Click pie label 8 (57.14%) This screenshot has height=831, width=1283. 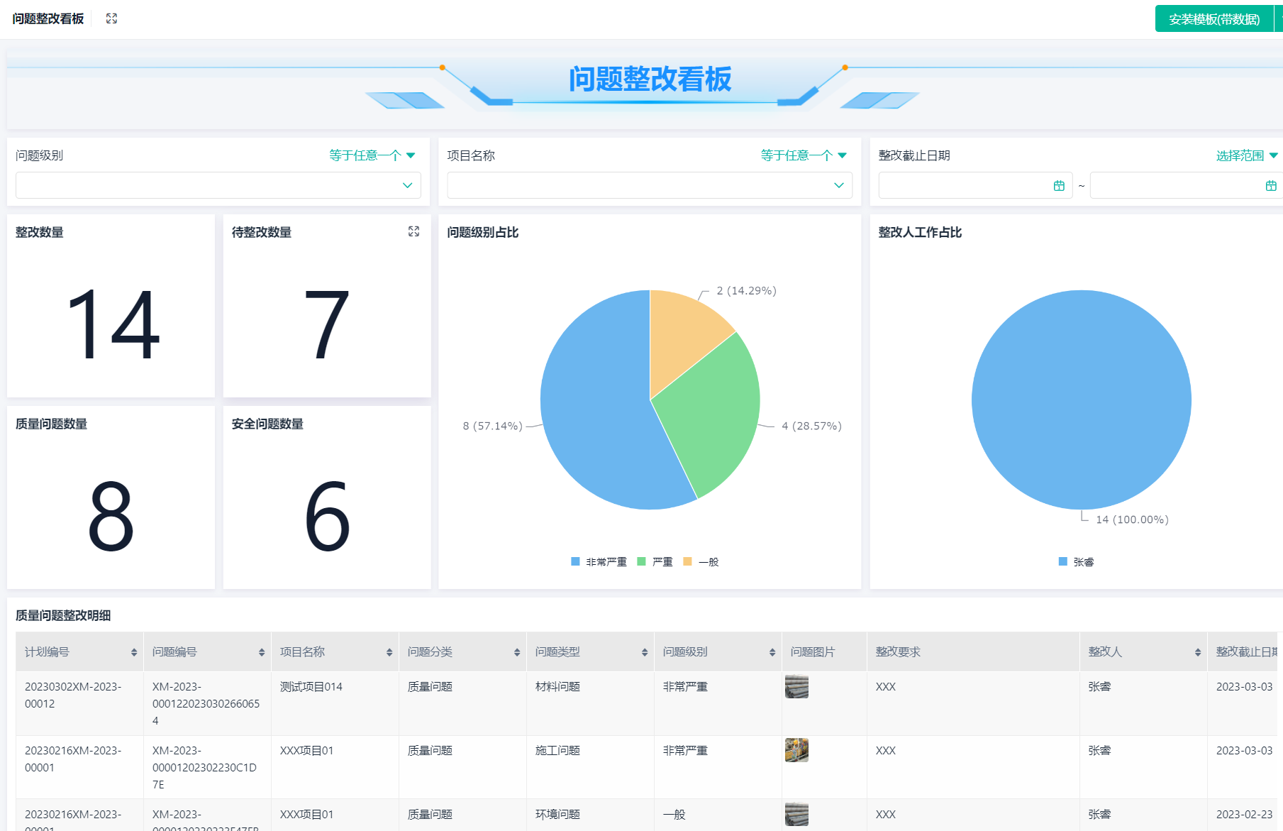click(x=492, y=426)
